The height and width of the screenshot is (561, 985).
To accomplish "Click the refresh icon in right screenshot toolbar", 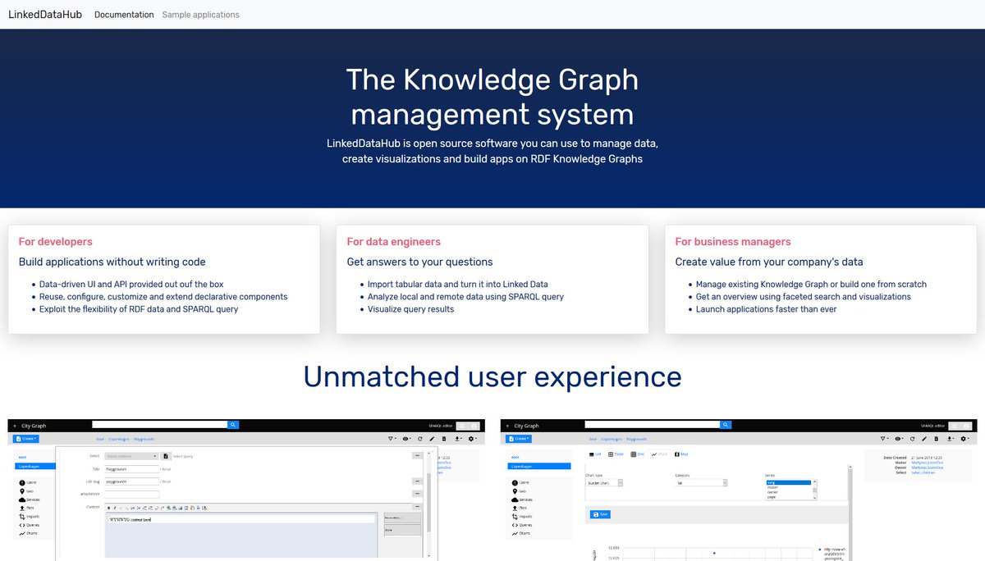I will (912, 439).
